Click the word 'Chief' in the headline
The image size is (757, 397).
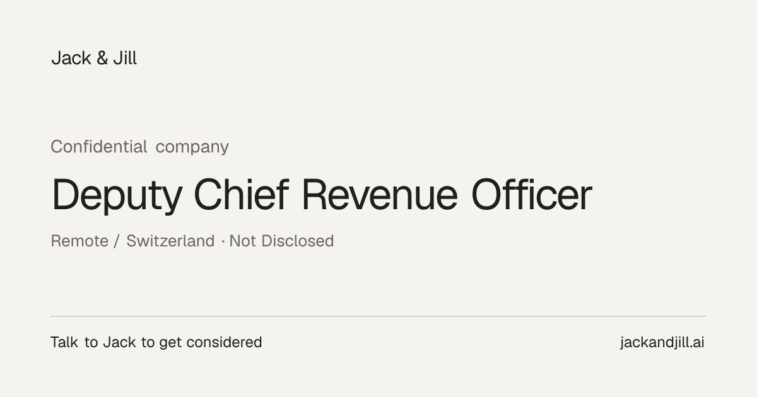pos(241,194)
